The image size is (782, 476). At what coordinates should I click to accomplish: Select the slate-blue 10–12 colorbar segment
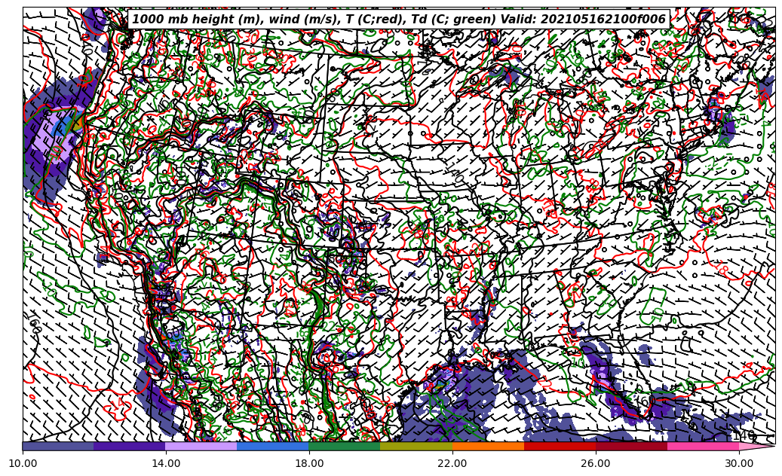(x=58, y=446)
